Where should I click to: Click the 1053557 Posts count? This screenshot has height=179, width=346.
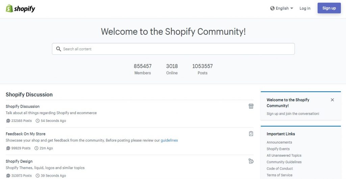pos(202,69)
